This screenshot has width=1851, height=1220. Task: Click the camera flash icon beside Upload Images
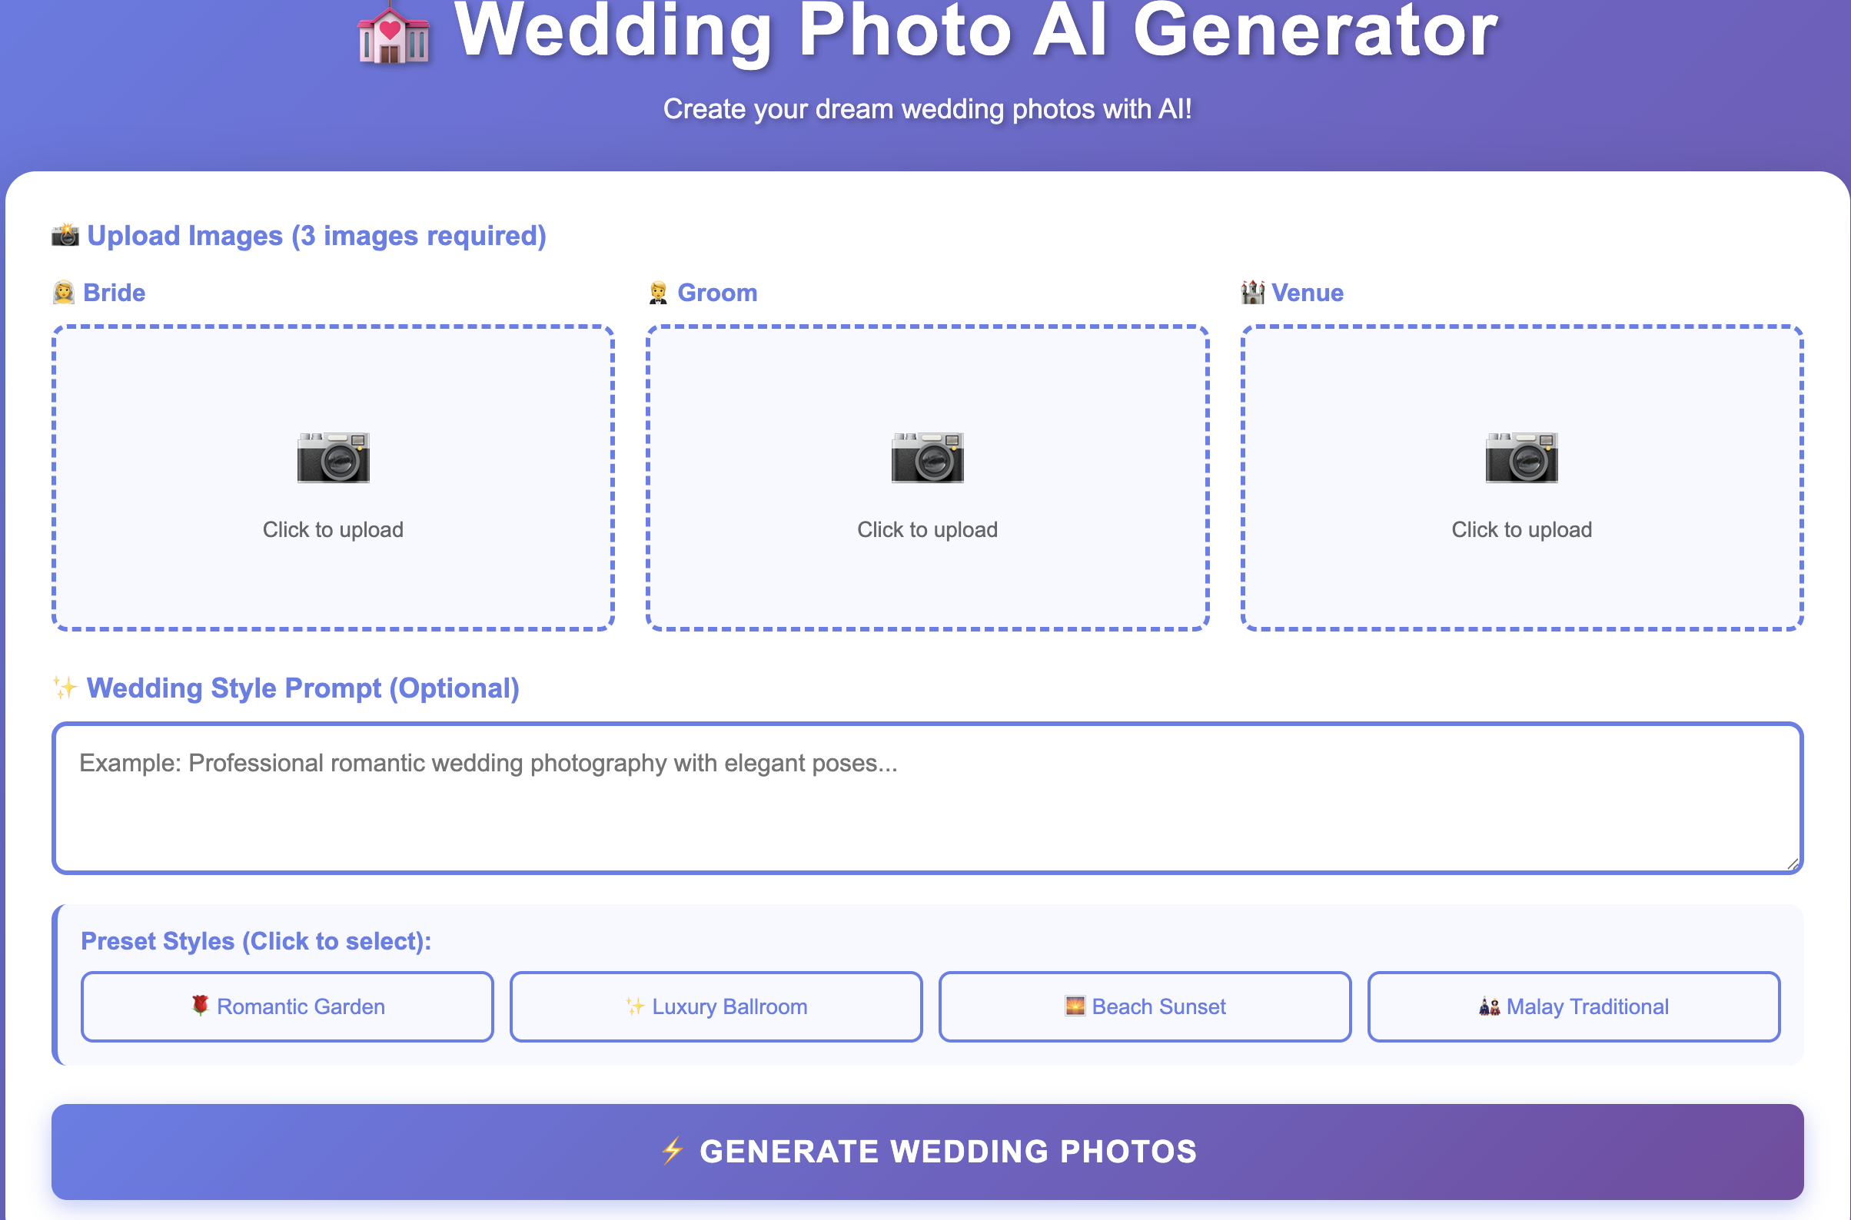click(65, 235)
